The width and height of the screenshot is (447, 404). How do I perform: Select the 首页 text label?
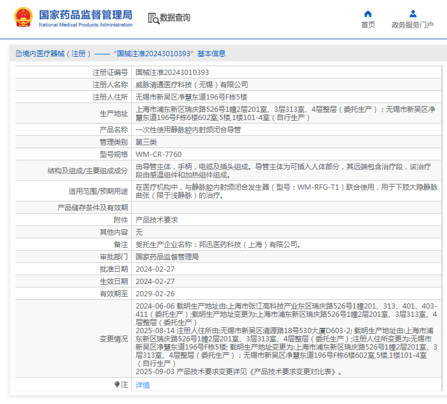(x=368, y=25)
